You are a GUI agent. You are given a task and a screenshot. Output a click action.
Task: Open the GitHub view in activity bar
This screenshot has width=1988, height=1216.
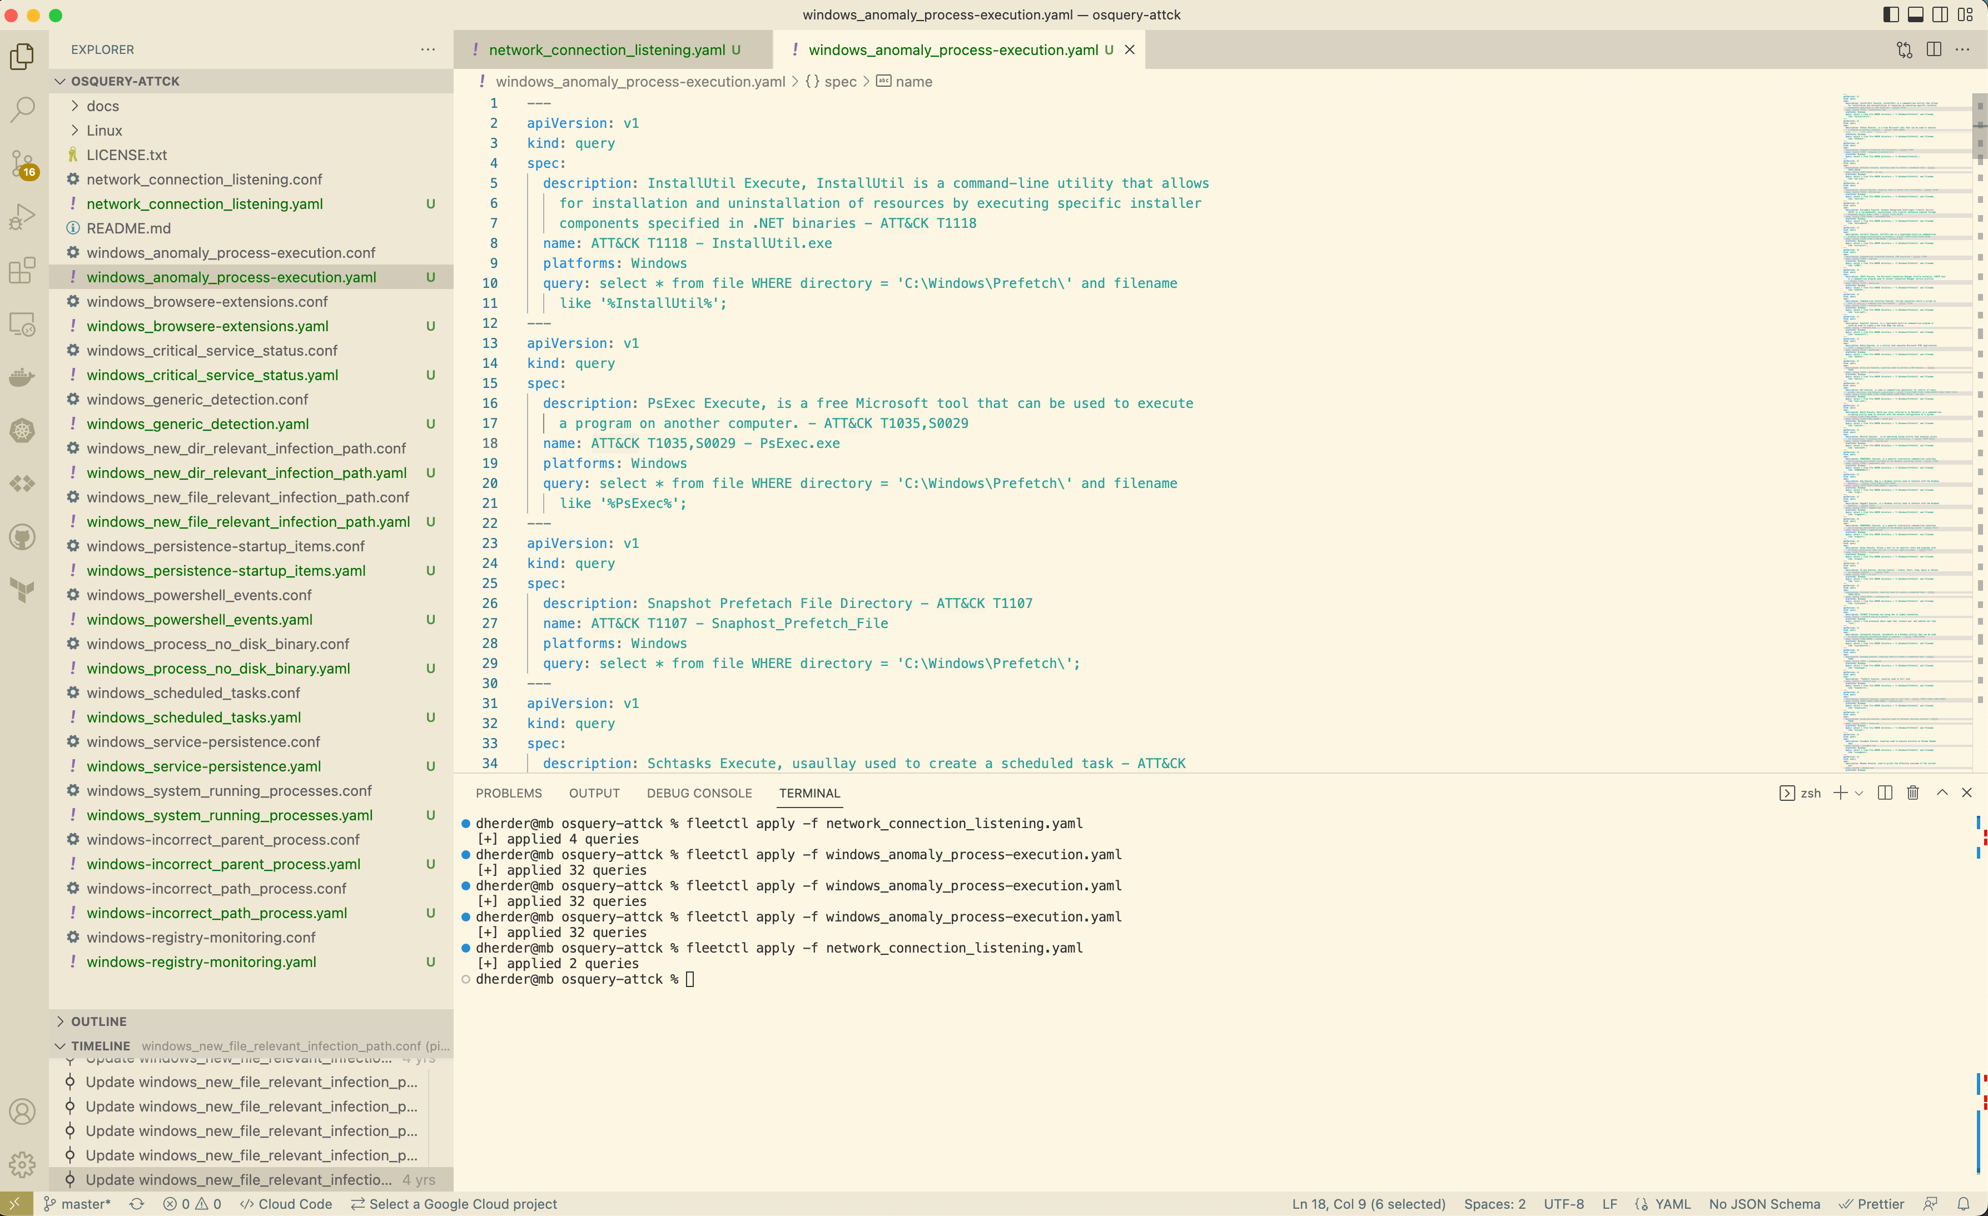pyautogui.click(x=23, y=537)
